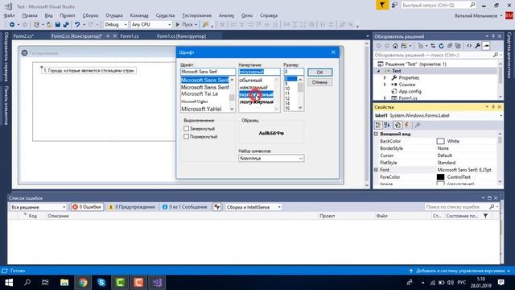The height and width of the screenshot is (290, 515).
Task: Click Refresh icon in Solution Explorer toolbar
Action: [x=442, y=46]
